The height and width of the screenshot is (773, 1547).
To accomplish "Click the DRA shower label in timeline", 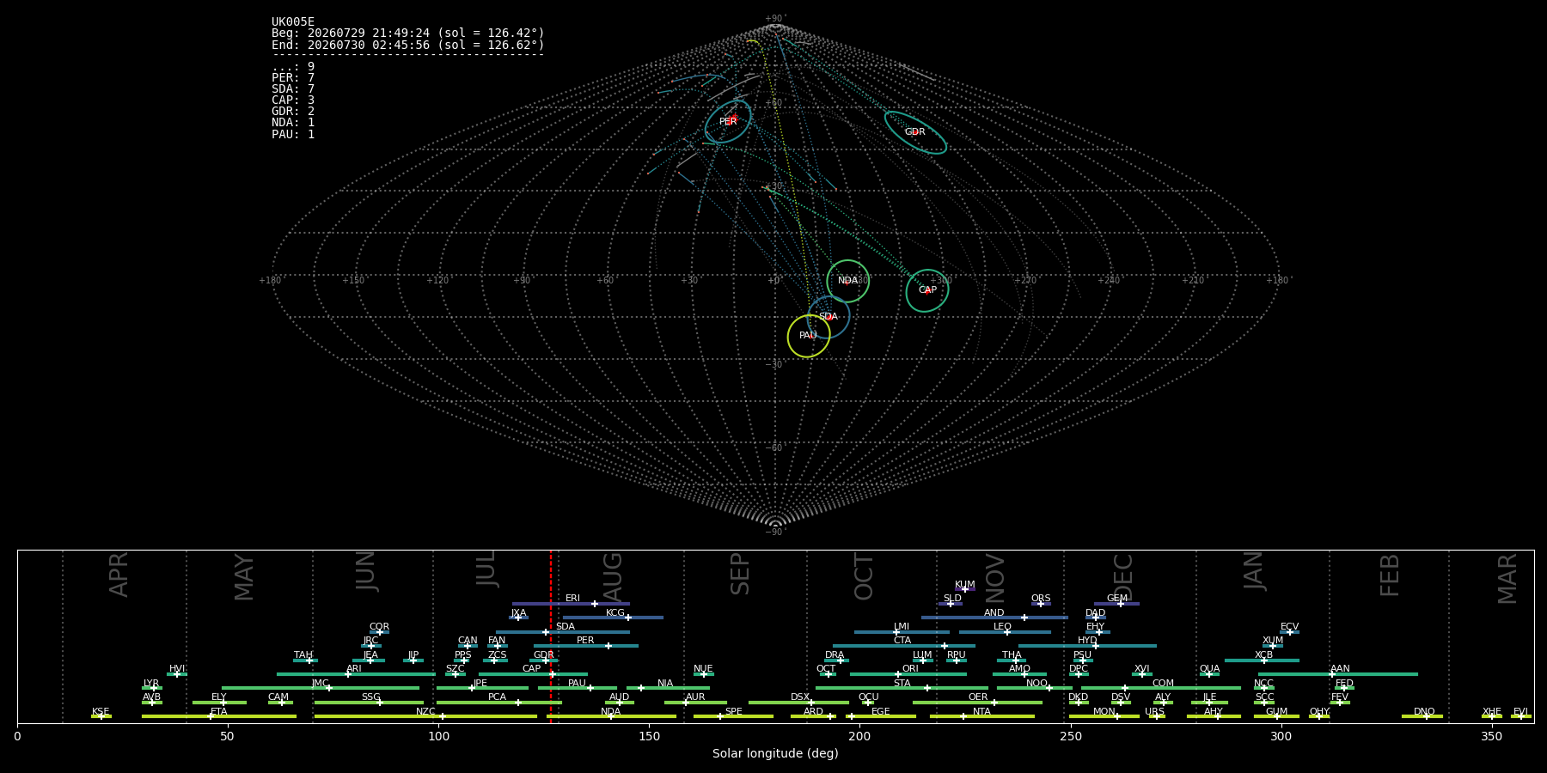I will pos(835,655).
